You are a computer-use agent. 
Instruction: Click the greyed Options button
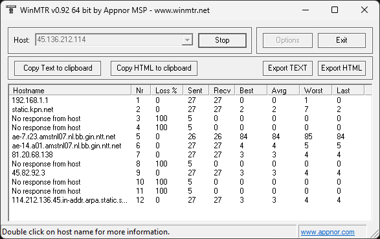(x=287, y=40)
